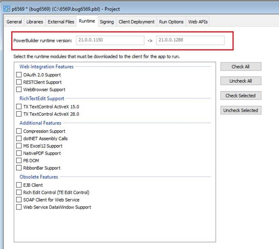Check Compression Support module

pyautogui.click(x=19, y=131)
